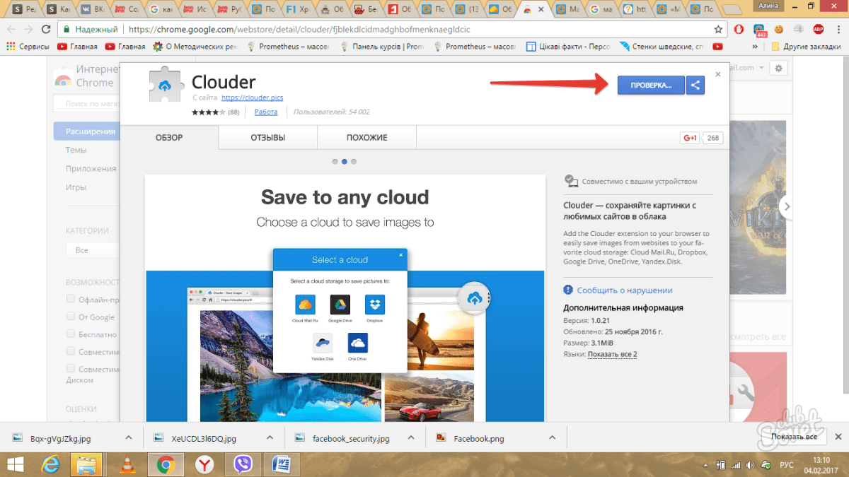Switch to the ОБЗОР tab
This screenshot has width=849, height=477.
point(169,138)
